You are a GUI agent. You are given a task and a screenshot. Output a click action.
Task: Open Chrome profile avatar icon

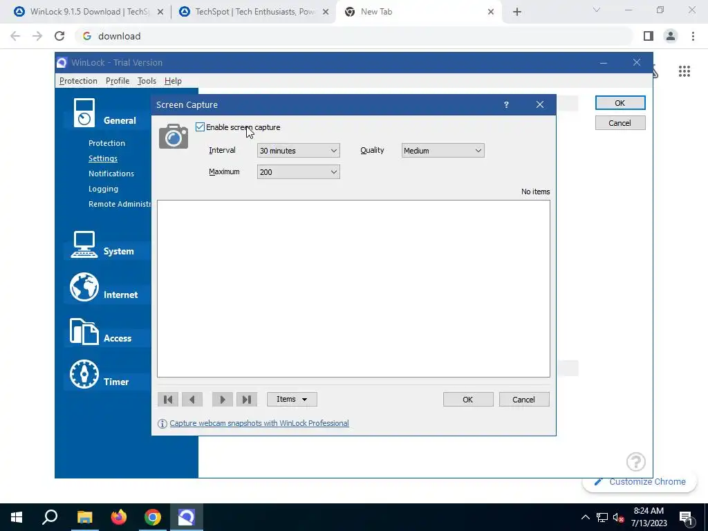point(671,36)
